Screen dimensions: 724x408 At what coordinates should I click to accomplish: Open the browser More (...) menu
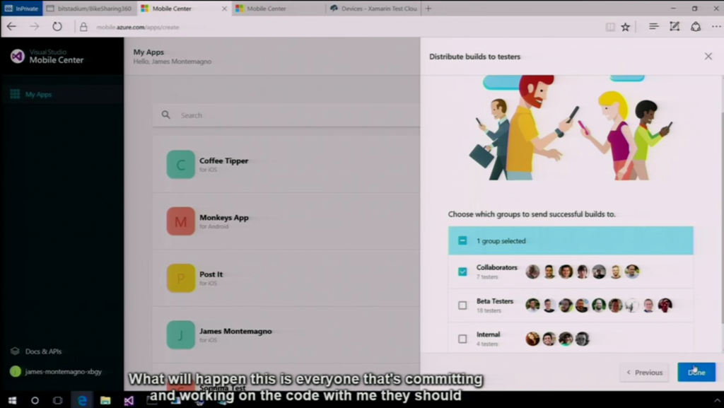coord(716,27)
